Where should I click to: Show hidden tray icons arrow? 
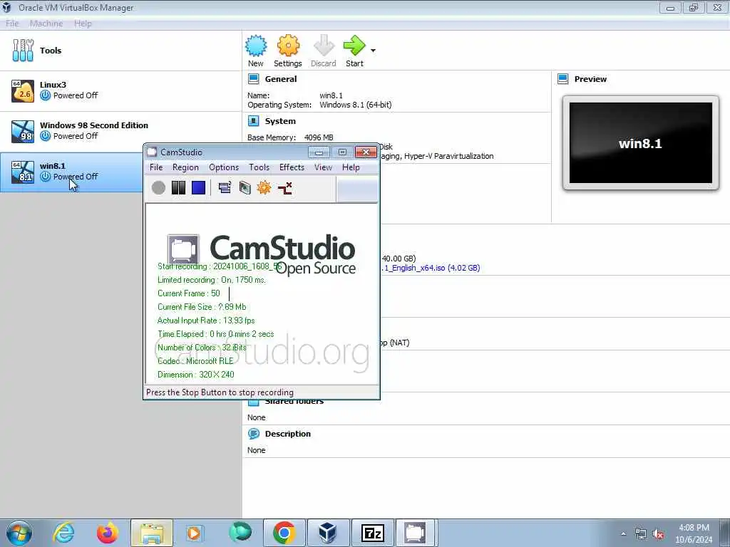click(x=623, y=533)
